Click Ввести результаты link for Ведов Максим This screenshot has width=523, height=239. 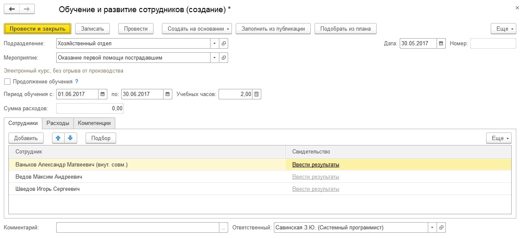point(315,177)
